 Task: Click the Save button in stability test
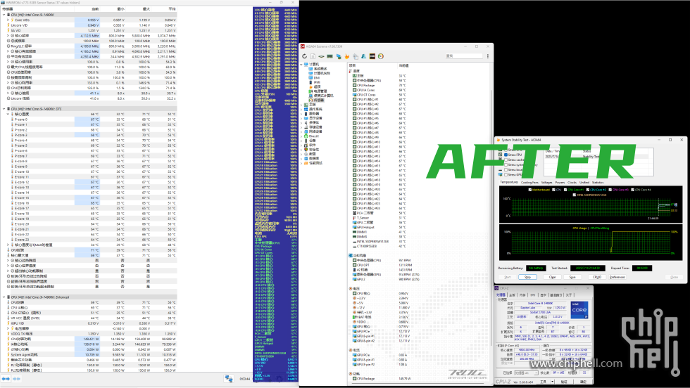[572, 277]
